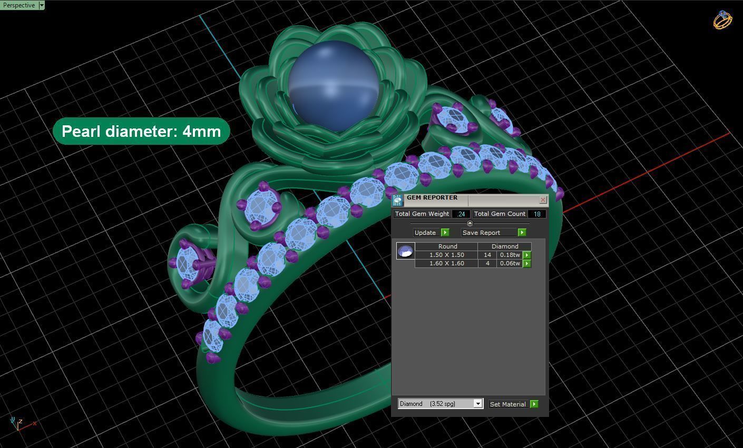Click the 0.06tw weight cell

point(510,263)
